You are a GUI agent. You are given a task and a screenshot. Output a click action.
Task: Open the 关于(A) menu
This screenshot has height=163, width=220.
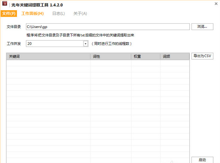pyautogui.click(x=80, y=14)
